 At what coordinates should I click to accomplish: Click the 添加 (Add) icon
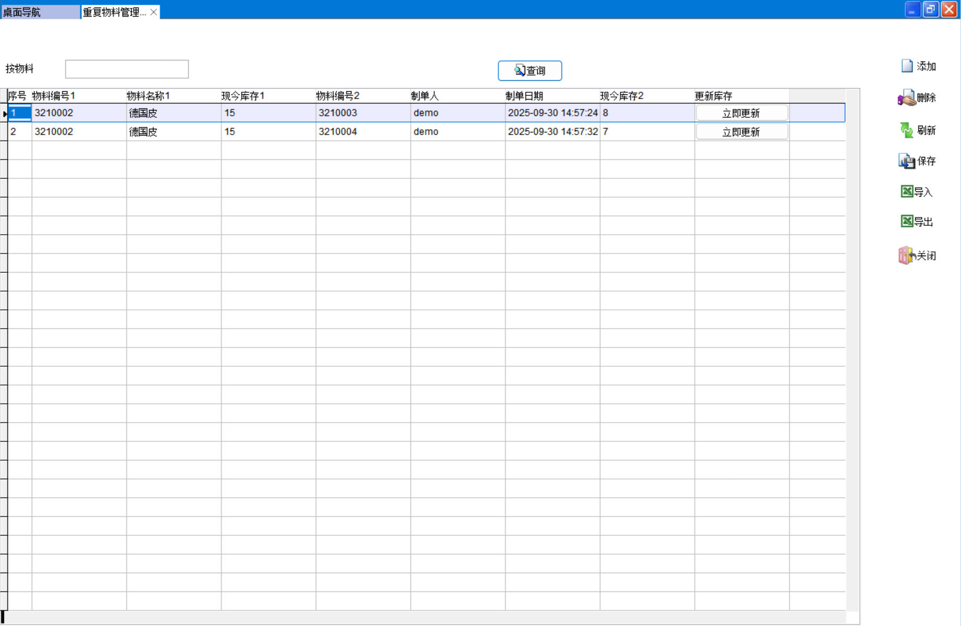point(907,66)
